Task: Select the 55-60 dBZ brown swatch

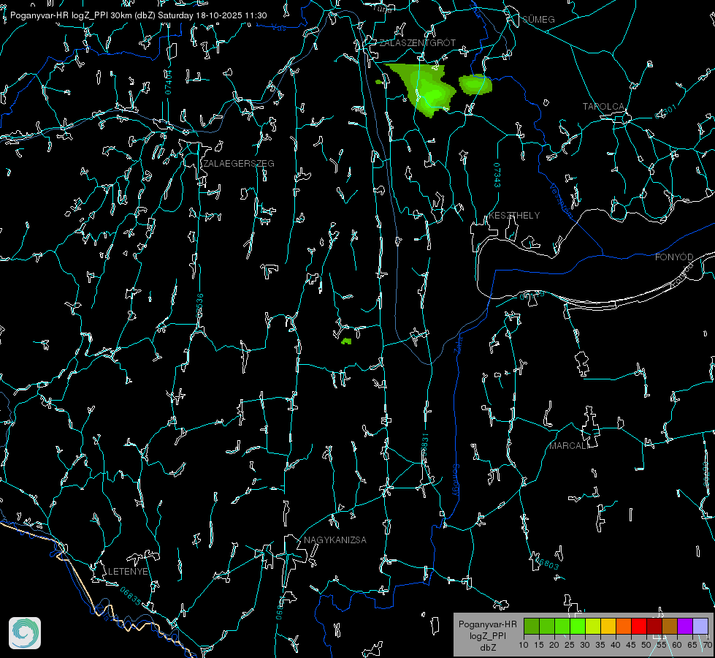Action: pos(670,626)
